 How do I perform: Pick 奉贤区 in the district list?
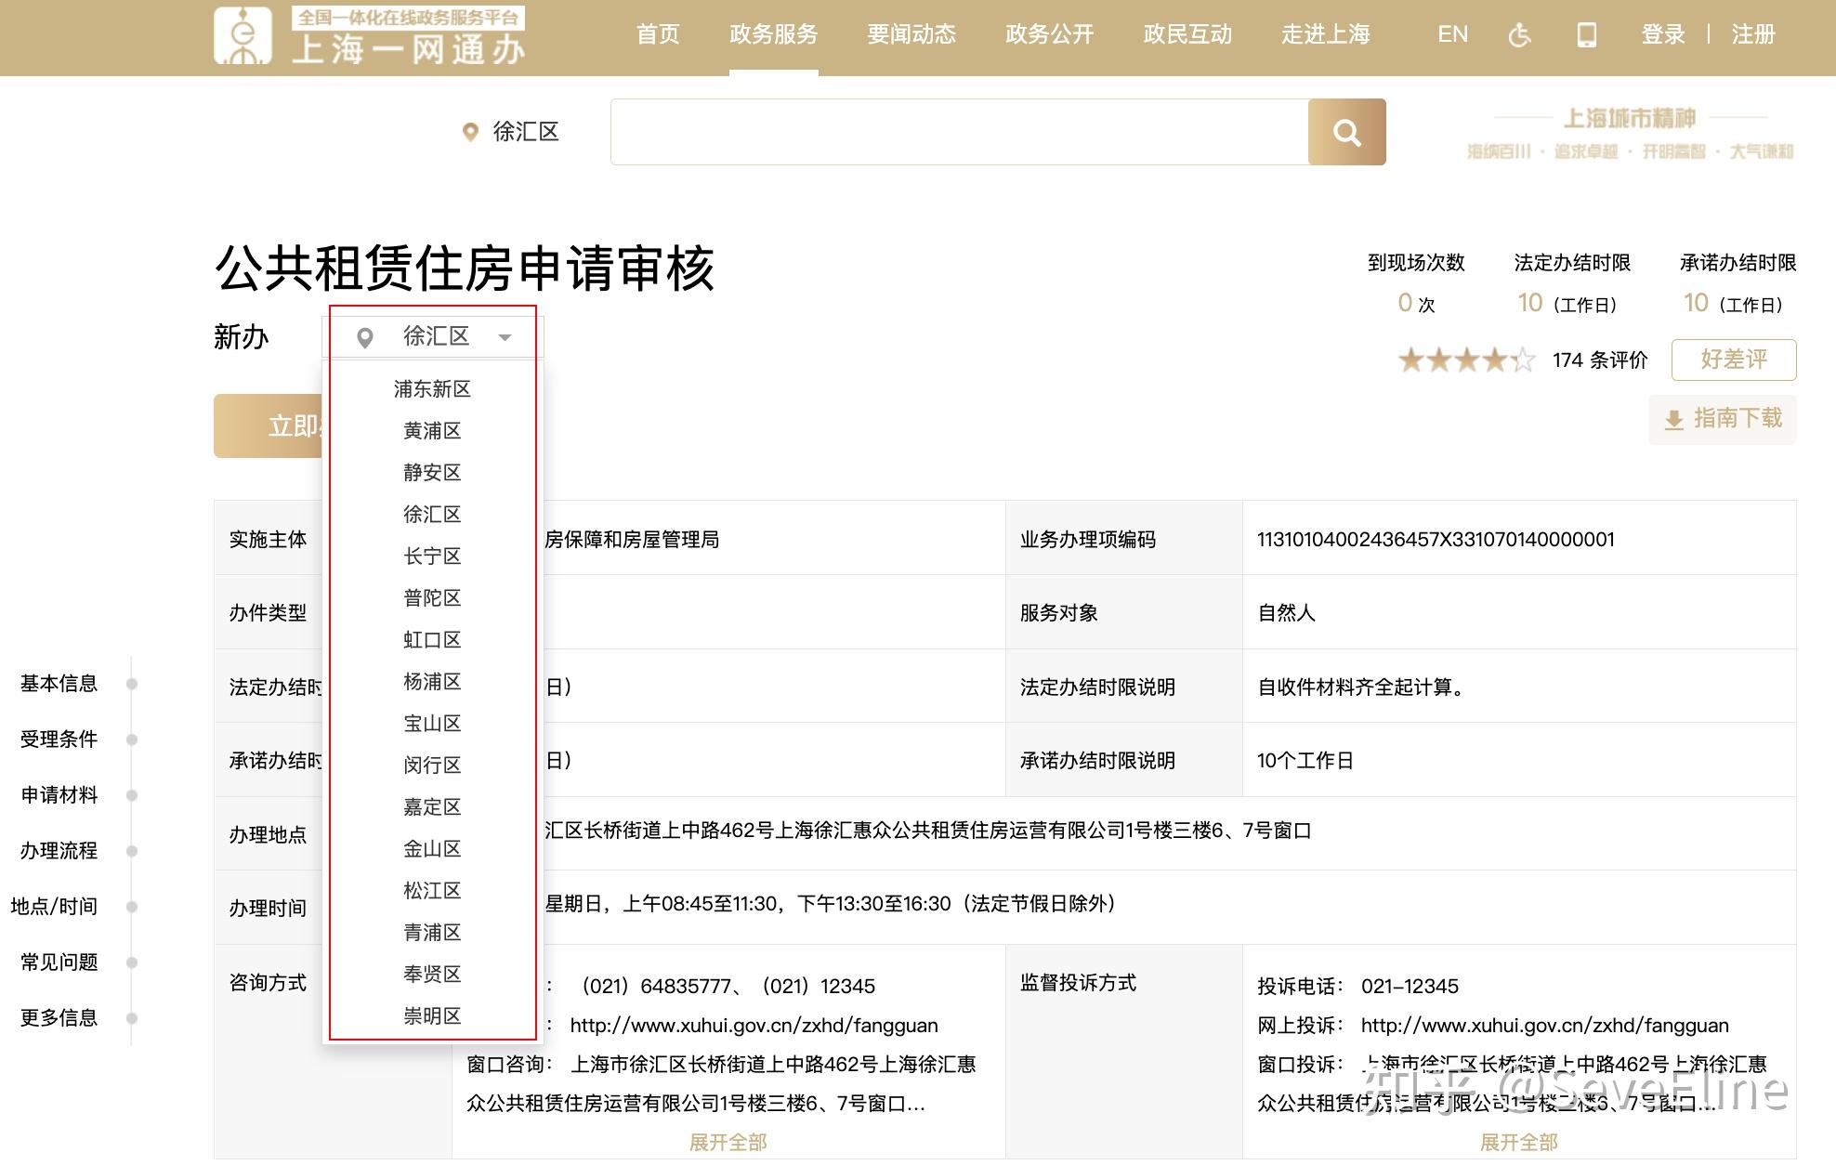point(432,974)
